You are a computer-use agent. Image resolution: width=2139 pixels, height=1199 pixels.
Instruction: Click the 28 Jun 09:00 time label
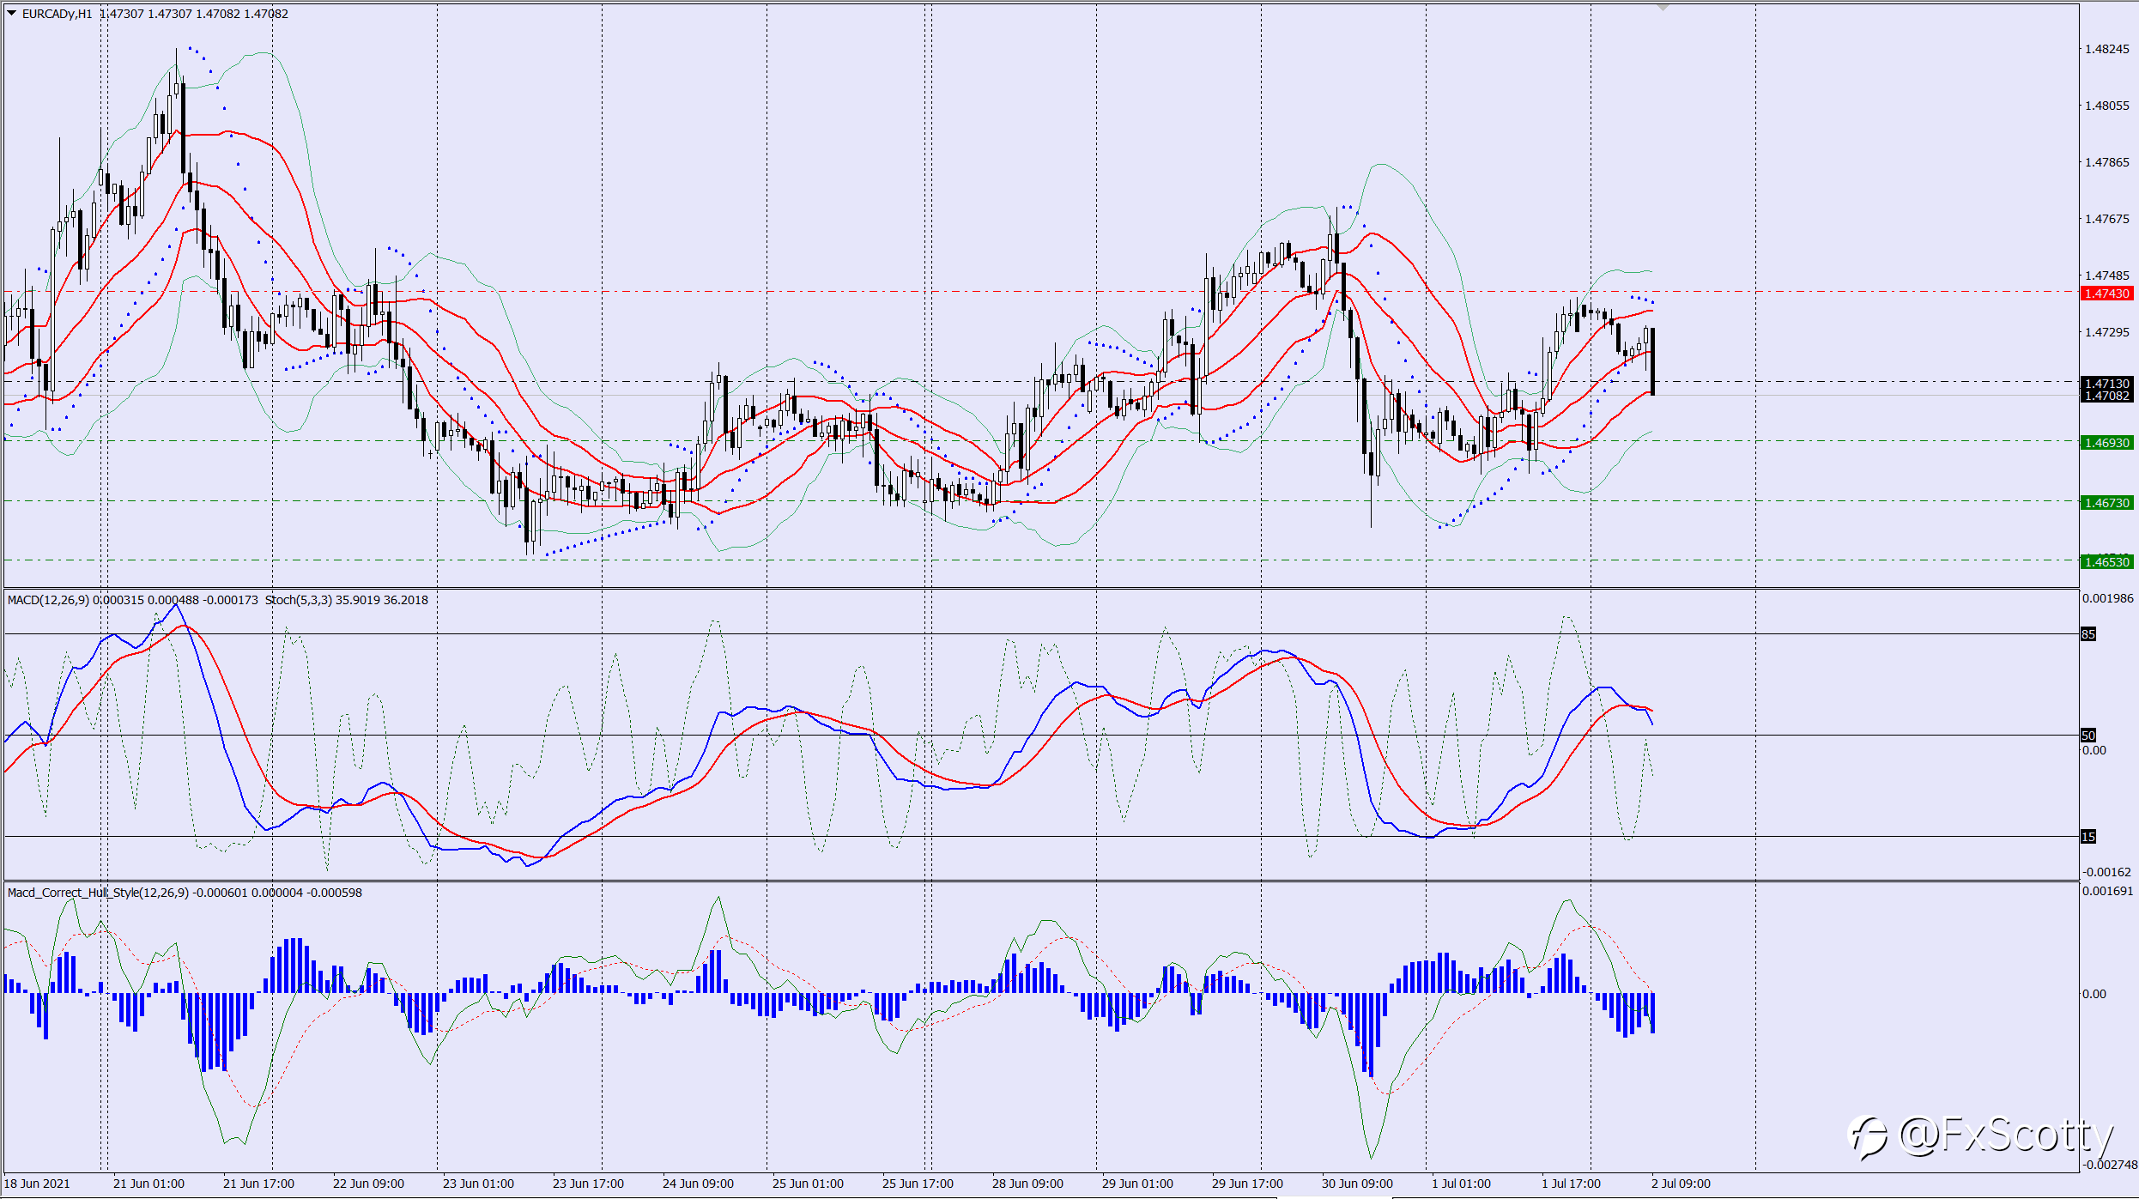[1027, 1184]
